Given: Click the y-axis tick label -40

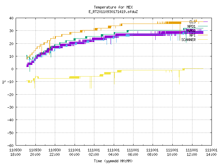Looking at the screenshot, I should pyautogui.click(x=11, y=120).
